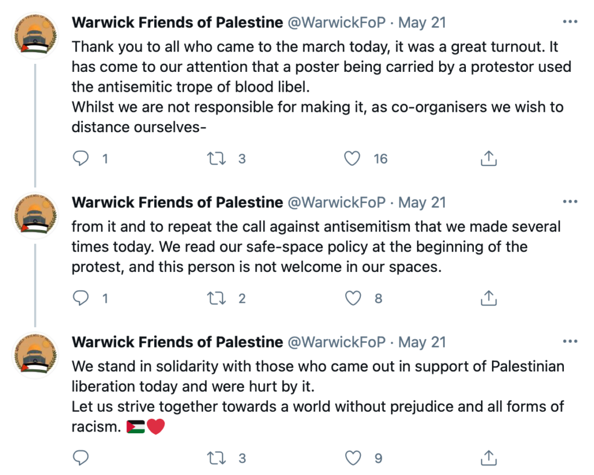Open the May 21 timestamp on third tweet
594x475 pixels.
422,342
